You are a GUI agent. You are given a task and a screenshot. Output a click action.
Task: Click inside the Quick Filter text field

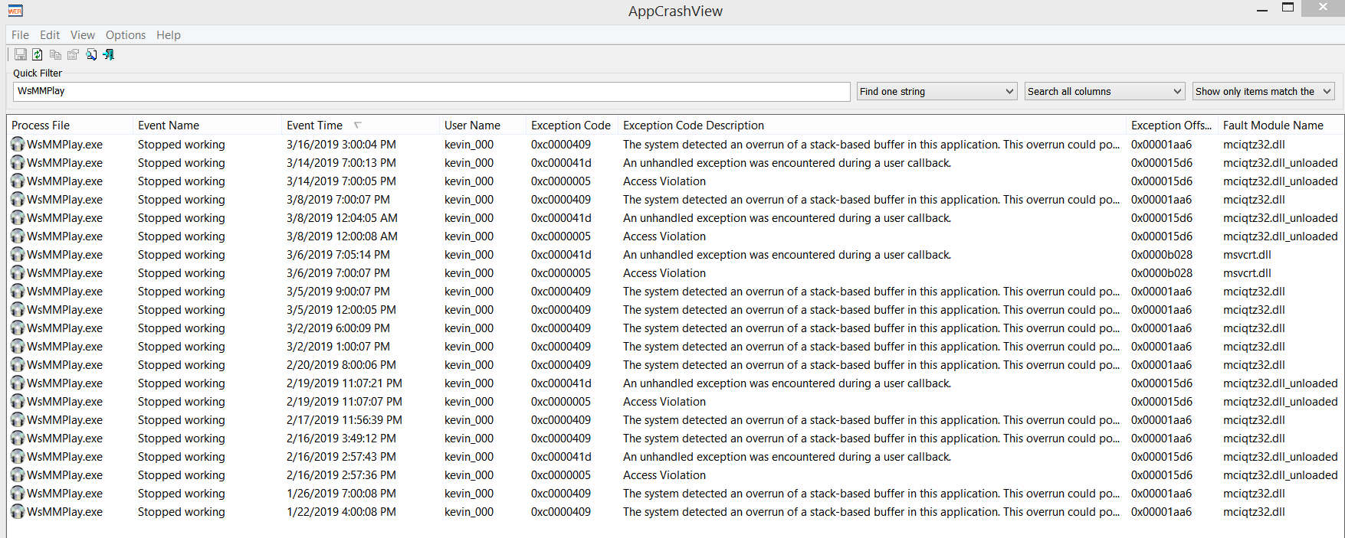click(431, 92)
